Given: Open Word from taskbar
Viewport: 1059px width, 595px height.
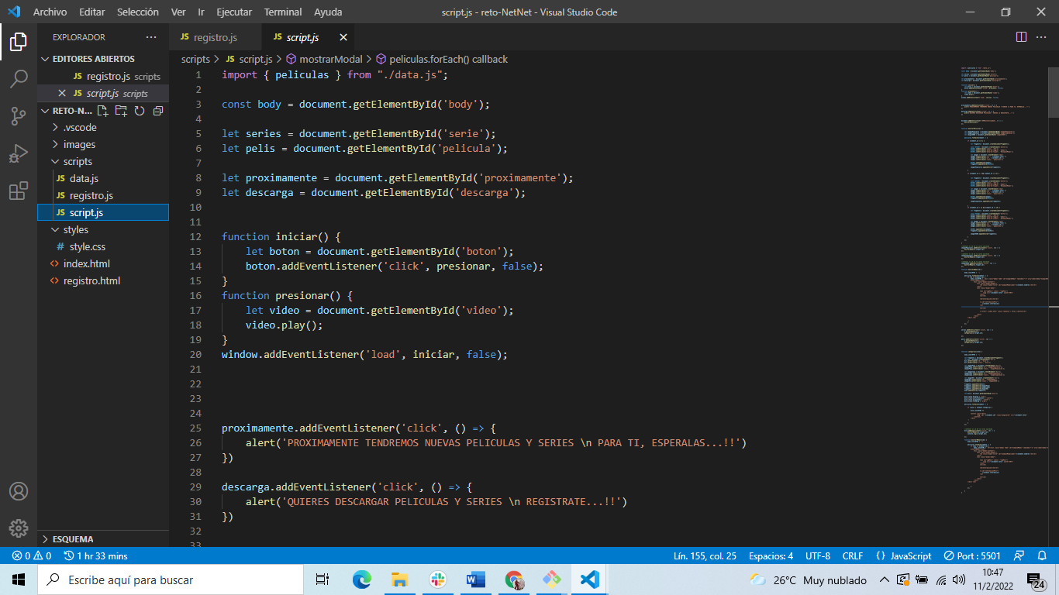Looking at the screenshot, I should [x=475, y=580].
